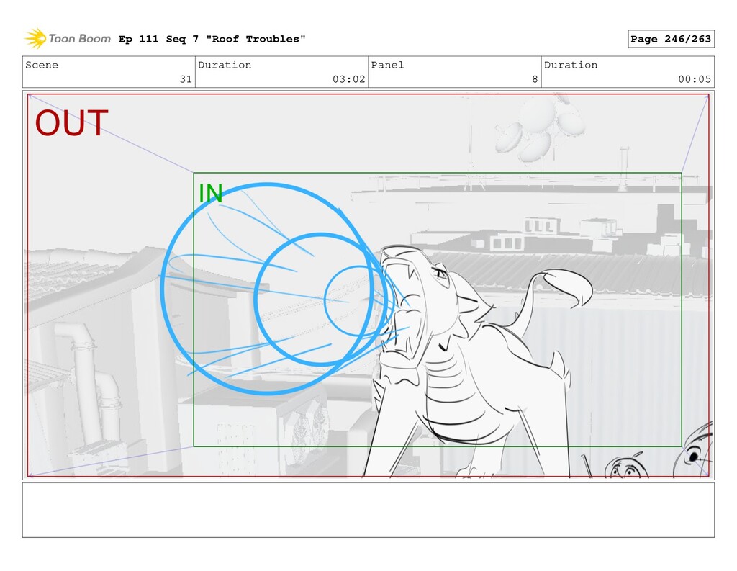The height and width of the screenshot is (571, 737).
Task: Click the empty dialogue notes box
Action: 368,510
